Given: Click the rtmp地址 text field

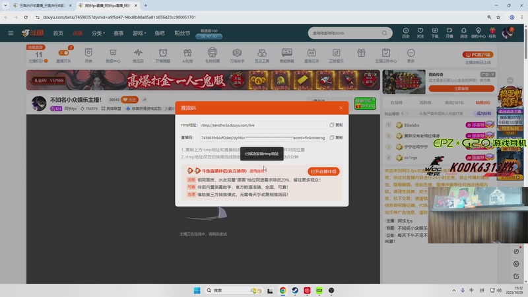Looking at the screenshot, I should tap(263, 125).
